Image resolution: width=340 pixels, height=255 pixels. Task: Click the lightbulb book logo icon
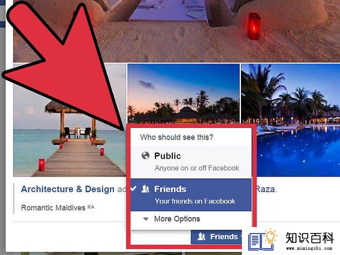click(x=263, y=240)
